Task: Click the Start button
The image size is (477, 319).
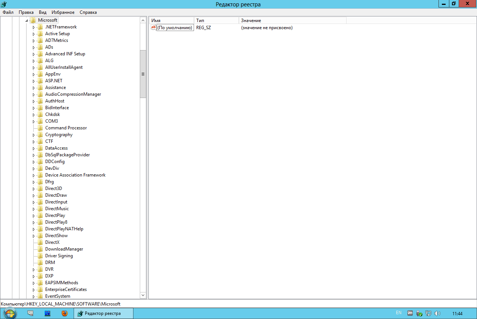Action: (10, 313)
